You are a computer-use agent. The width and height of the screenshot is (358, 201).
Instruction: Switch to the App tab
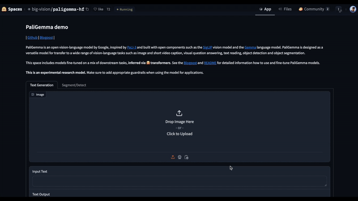(x=265, y=9)
